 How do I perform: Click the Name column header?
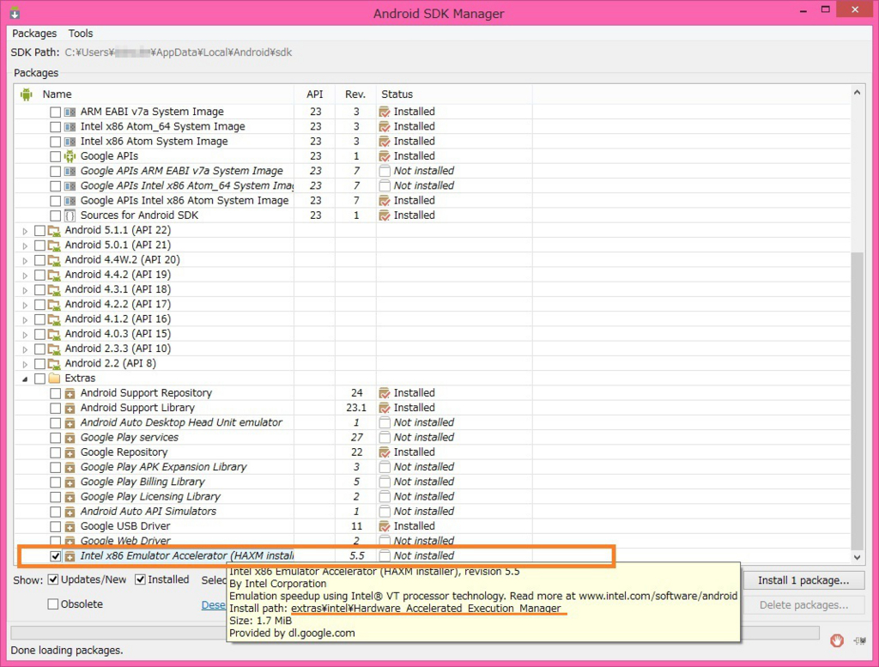58,94
